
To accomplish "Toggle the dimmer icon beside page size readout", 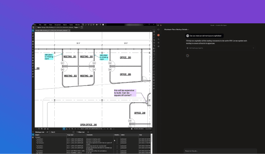I will [132, 129].
